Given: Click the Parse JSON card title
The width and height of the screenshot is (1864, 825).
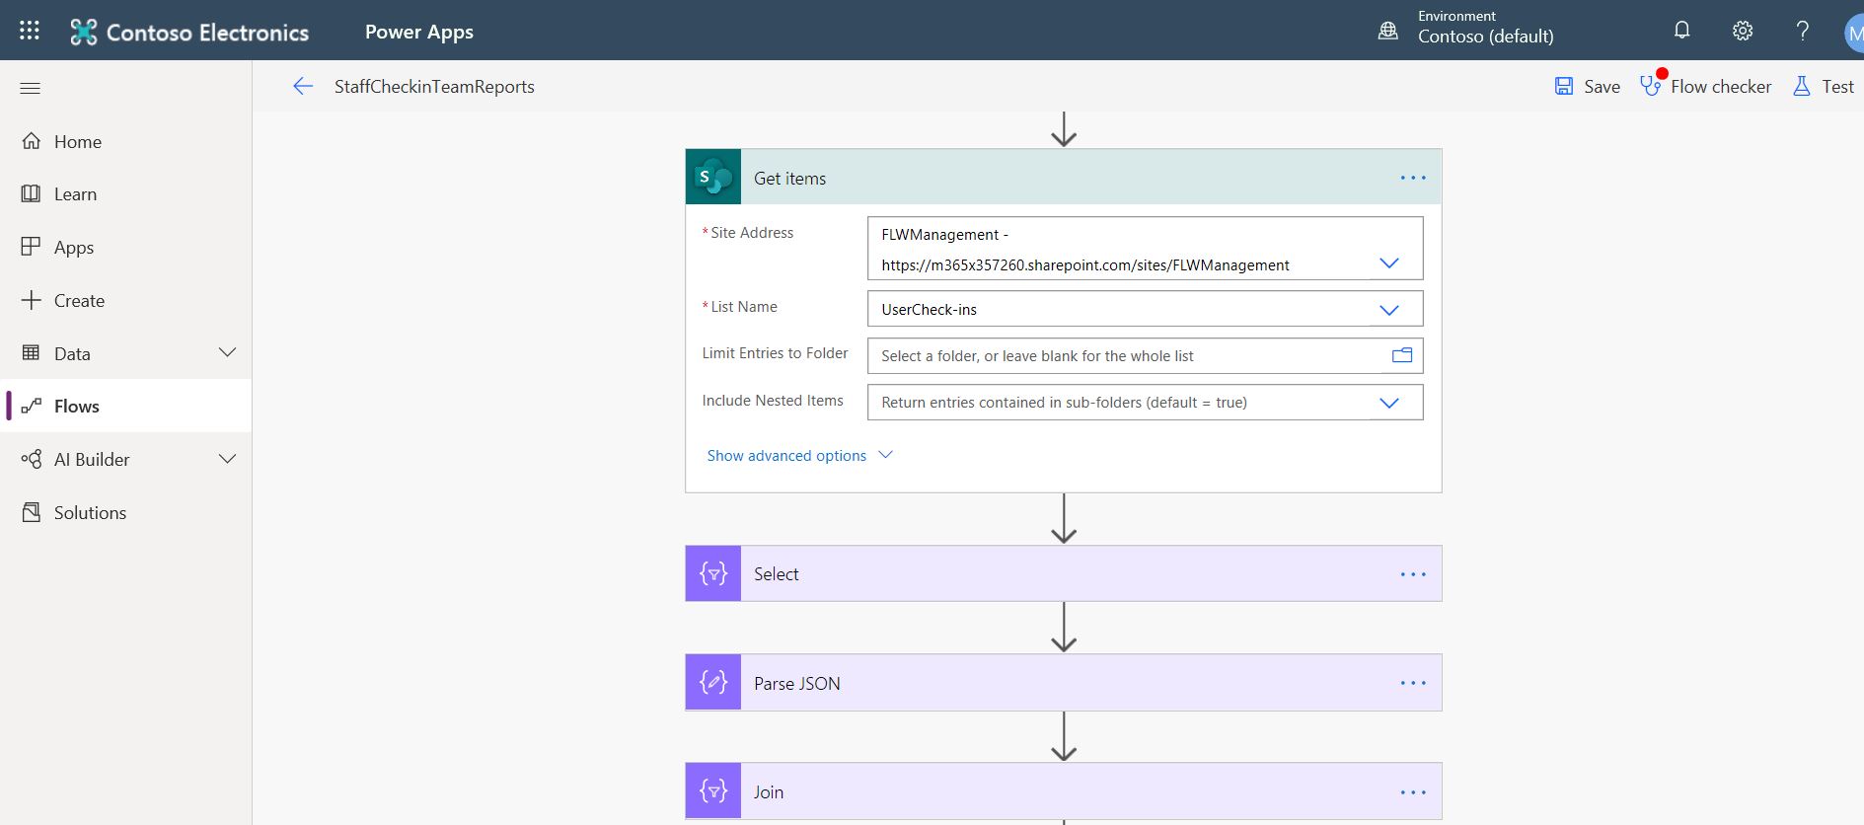Looking at the screenshot, I should [x=796, y=684].
